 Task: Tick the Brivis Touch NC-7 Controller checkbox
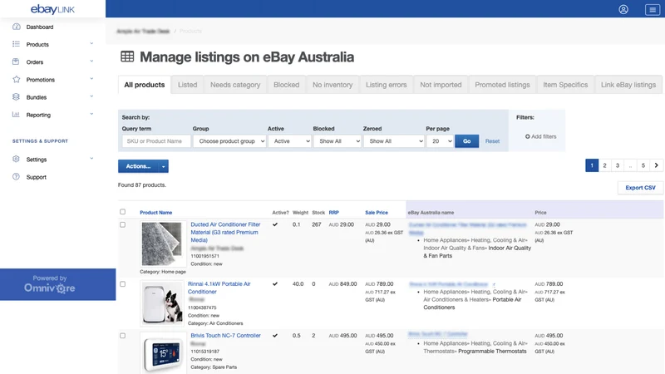[x=122, y=336]
